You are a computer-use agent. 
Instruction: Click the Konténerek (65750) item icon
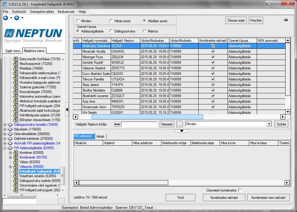point(16,157)
